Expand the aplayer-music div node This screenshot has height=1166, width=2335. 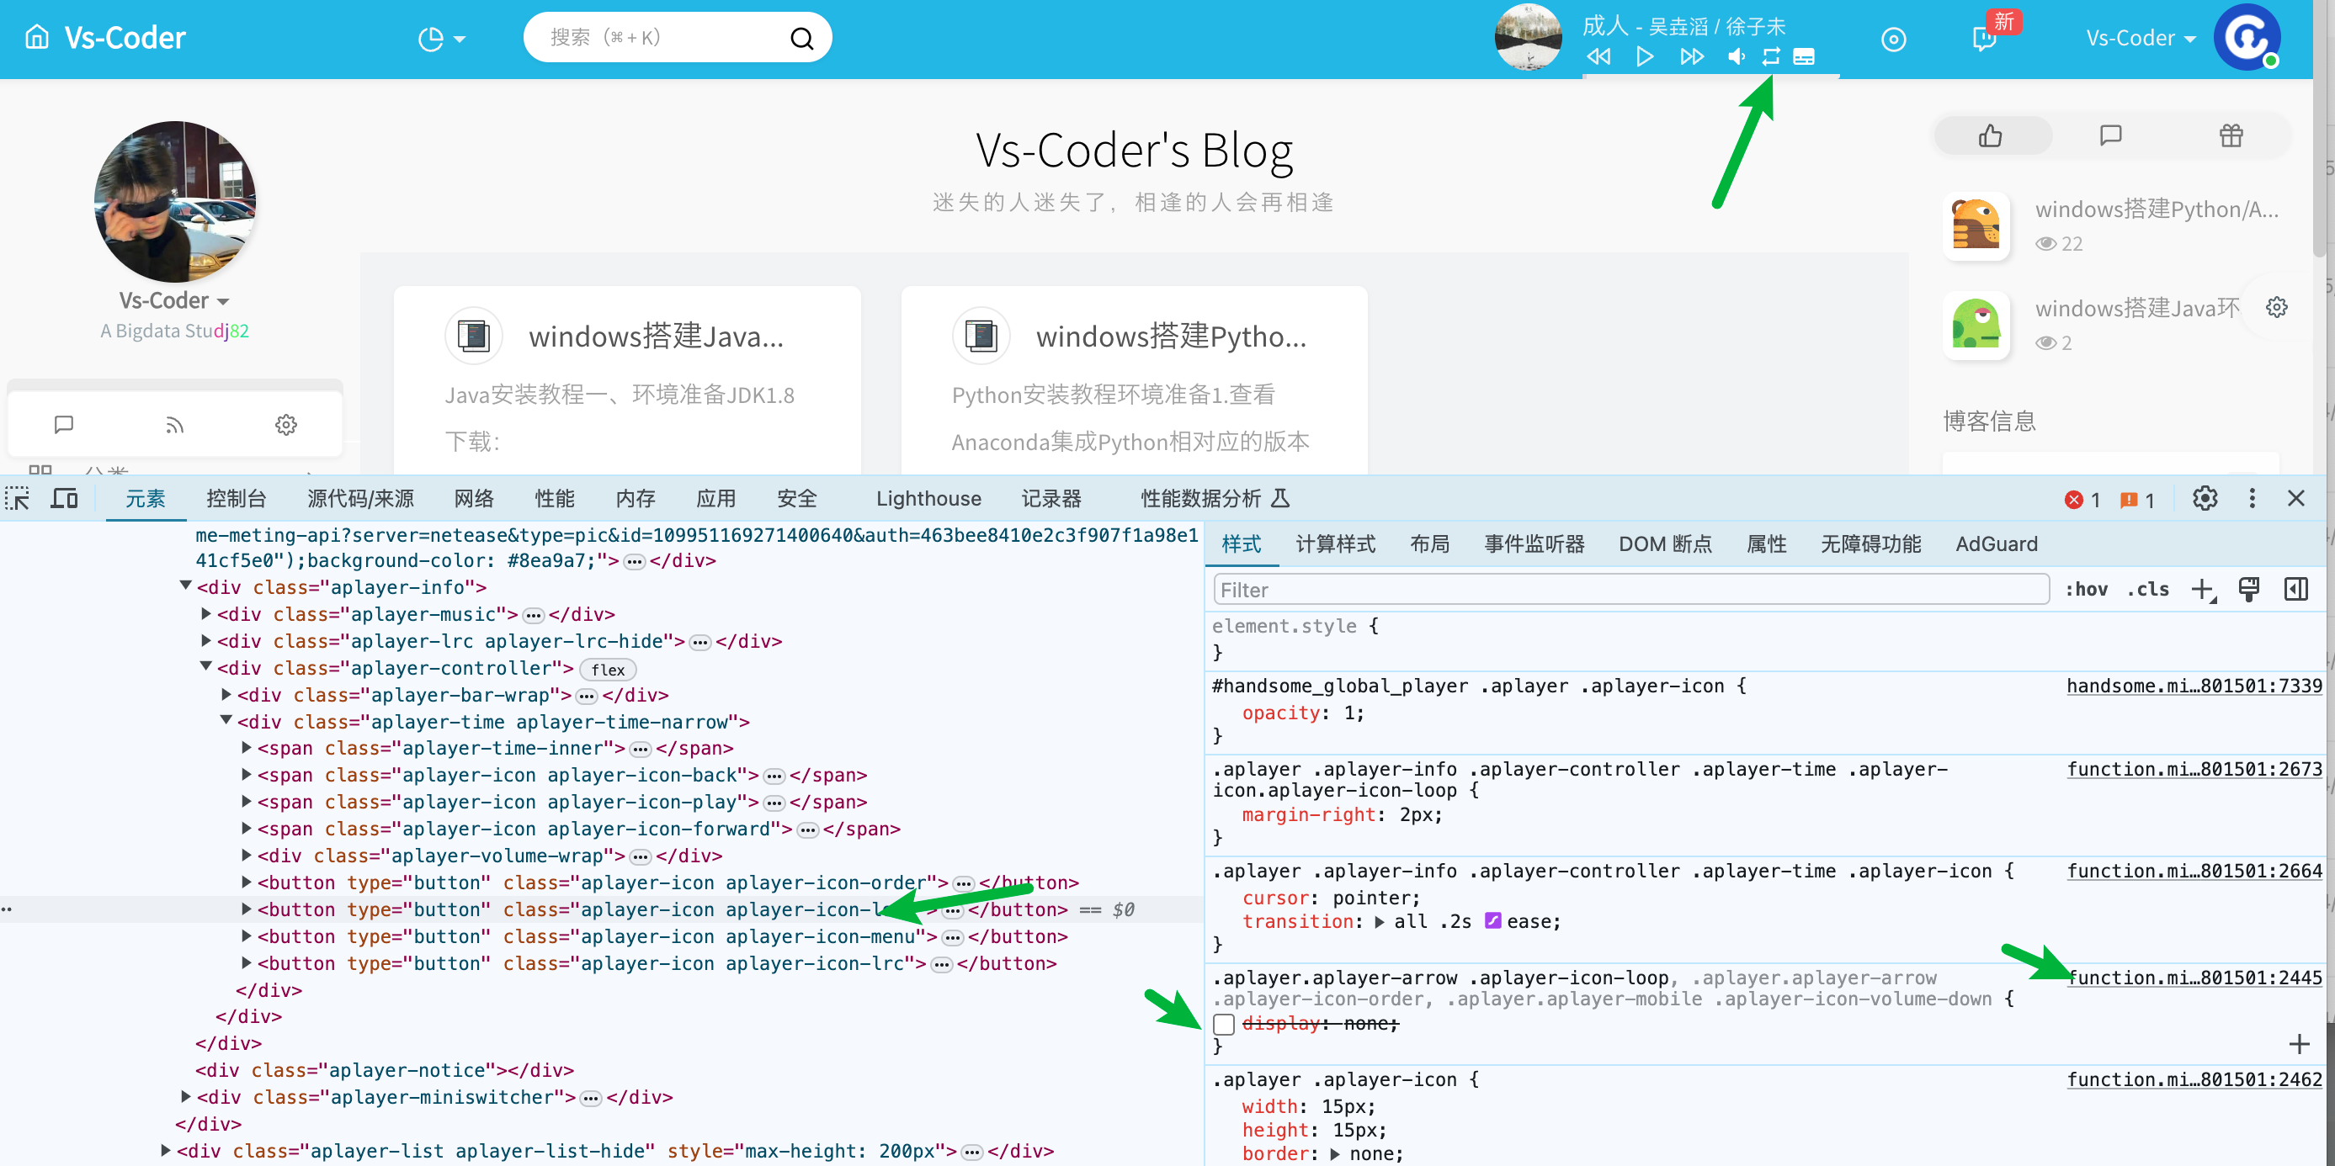(205, 613)
